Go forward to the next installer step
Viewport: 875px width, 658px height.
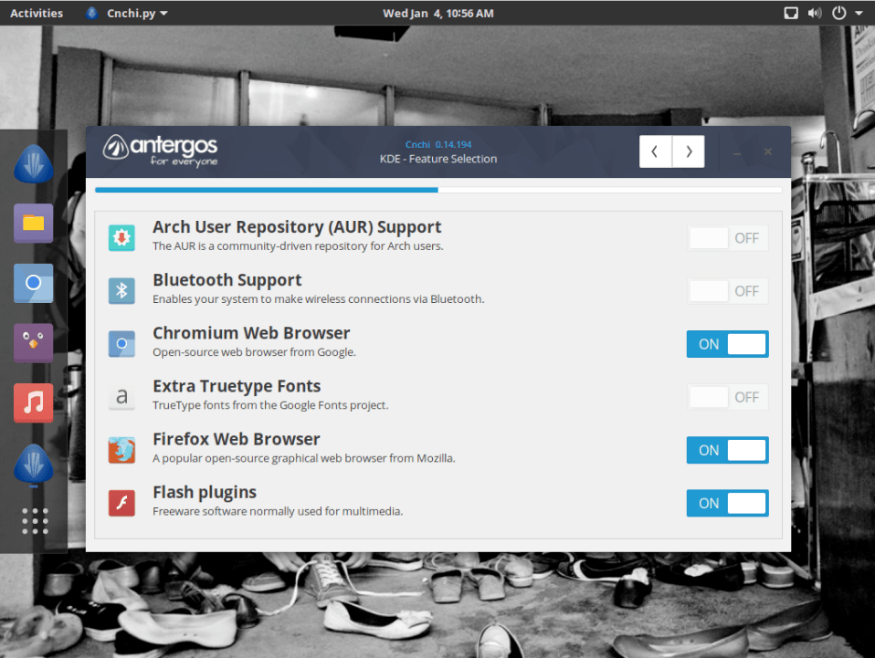[x=689, y=151]
